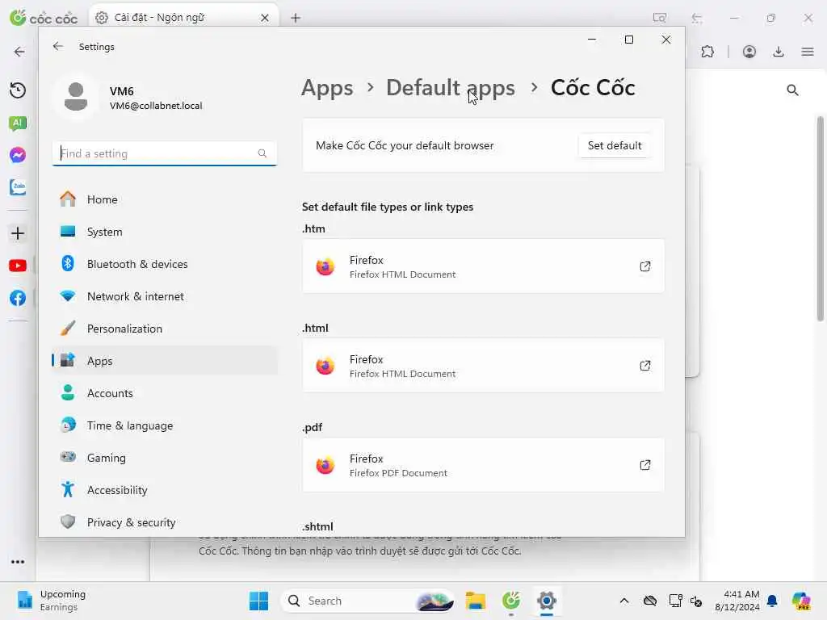Click Cốc Cốc browser back arrow

19,52
